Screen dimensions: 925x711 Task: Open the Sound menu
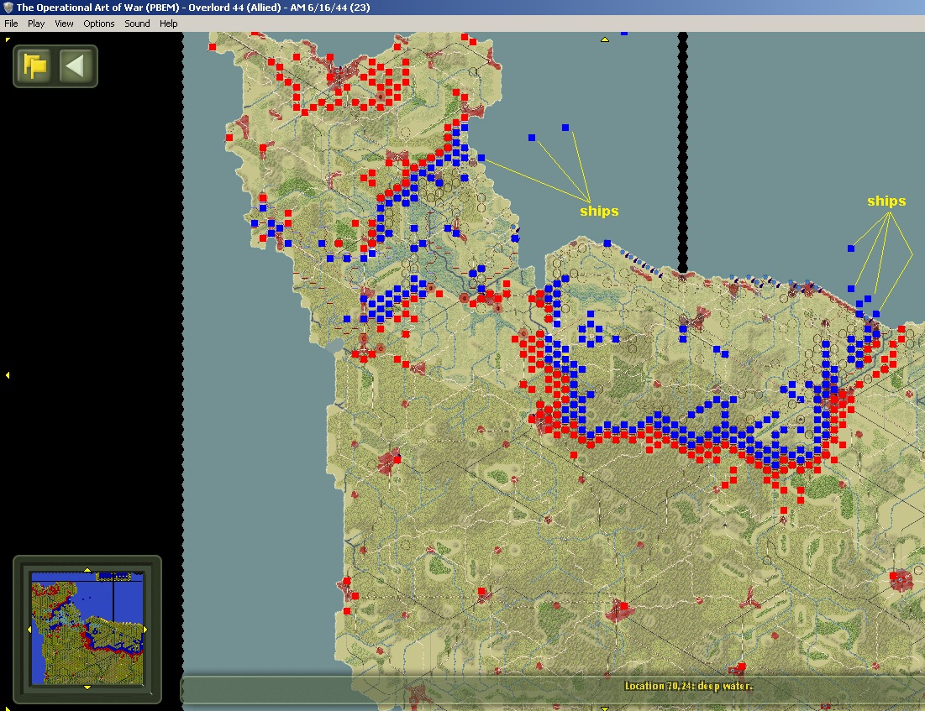tap(137, 24)
